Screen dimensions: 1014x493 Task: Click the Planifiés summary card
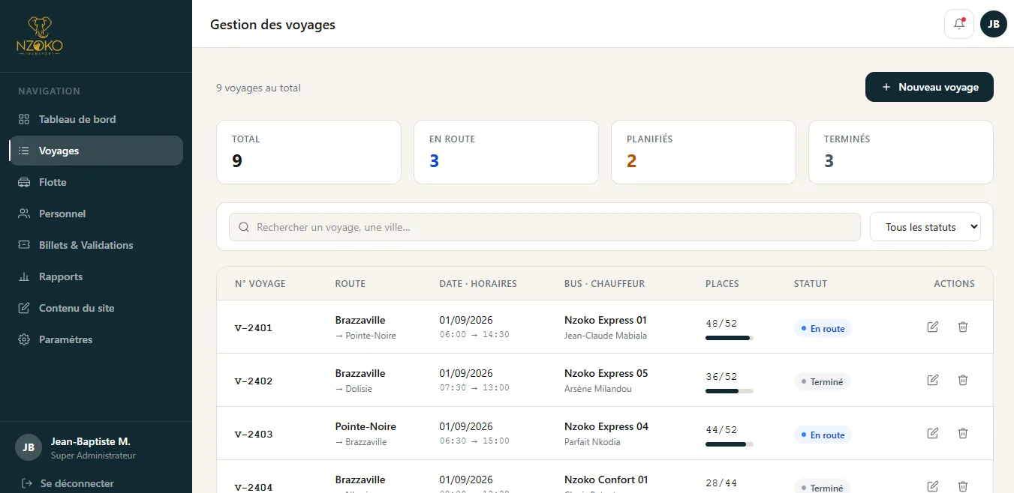tap(703, 152)
